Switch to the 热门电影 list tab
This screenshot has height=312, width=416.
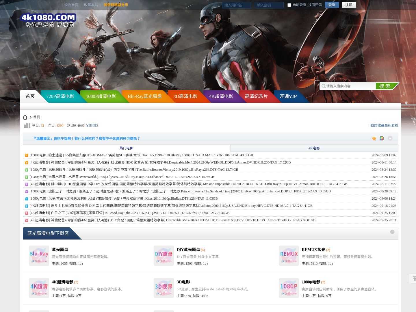click(x=127, y=148)
